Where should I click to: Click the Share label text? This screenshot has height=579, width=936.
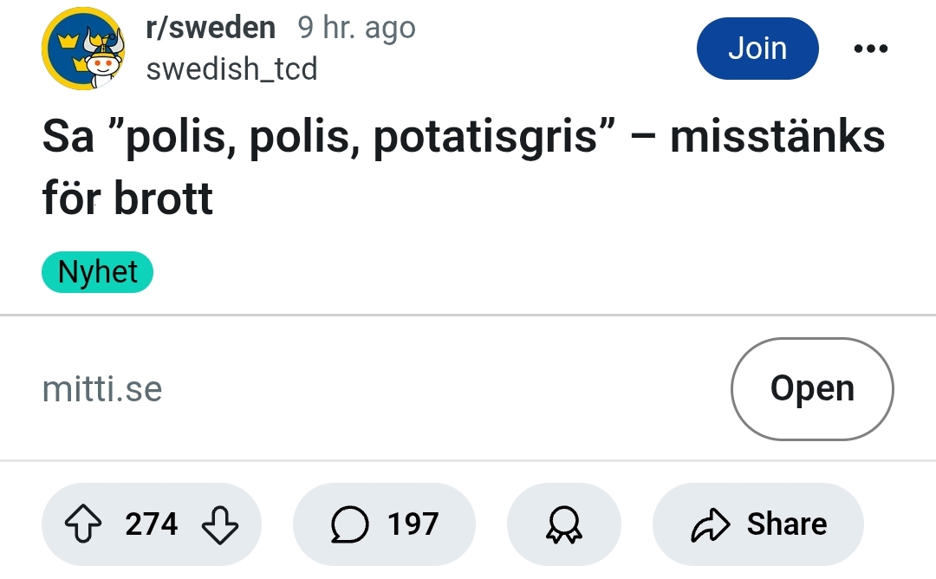coord(786,524)
